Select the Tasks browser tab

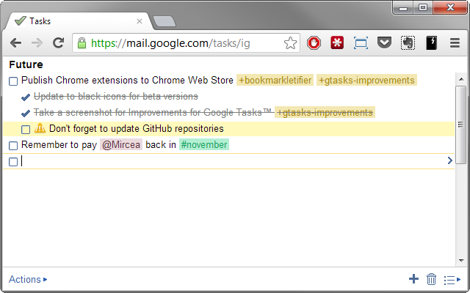coord(78,21)
